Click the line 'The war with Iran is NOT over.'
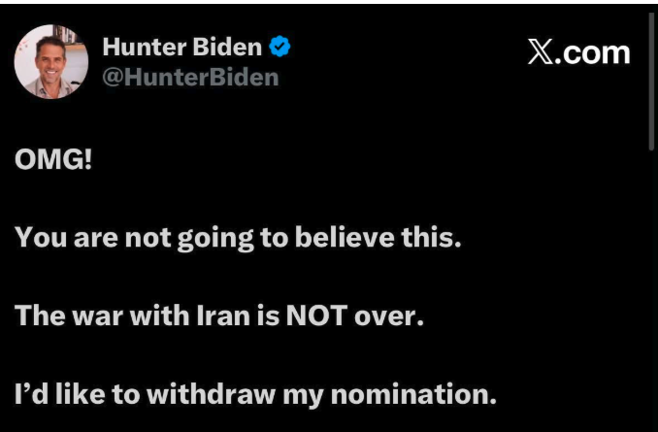 point(219,316)
